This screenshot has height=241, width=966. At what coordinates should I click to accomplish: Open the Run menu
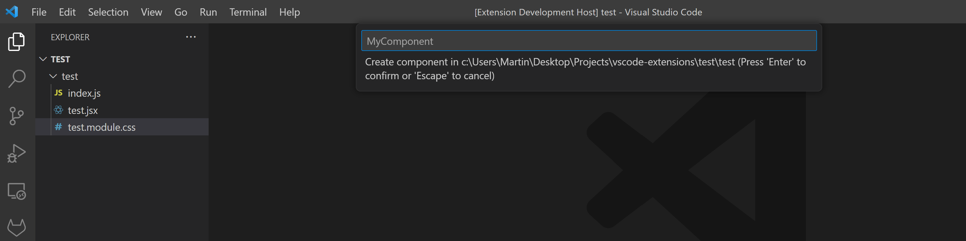click(x=208, y=12)
